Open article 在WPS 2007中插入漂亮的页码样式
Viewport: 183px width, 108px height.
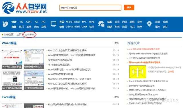pyautogui.click(x=145, y=103)
